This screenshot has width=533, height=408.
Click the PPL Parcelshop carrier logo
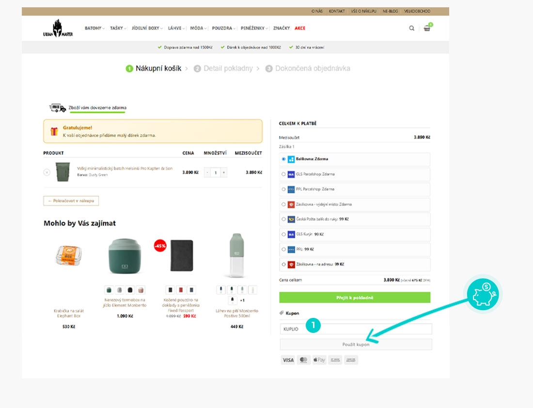(291, 189)
